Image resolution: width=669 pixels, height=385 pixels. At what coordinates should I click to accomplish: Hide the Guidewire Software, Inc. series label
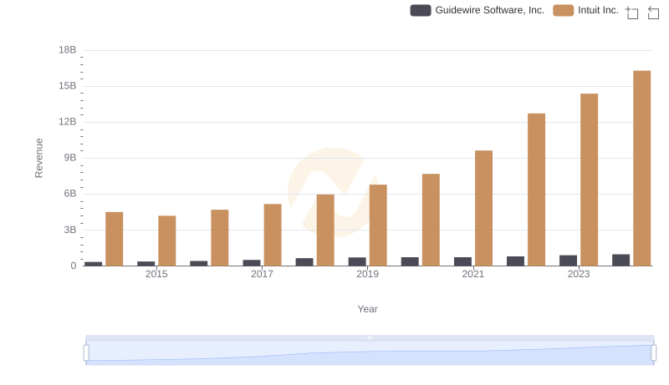[x=489, y=10]
